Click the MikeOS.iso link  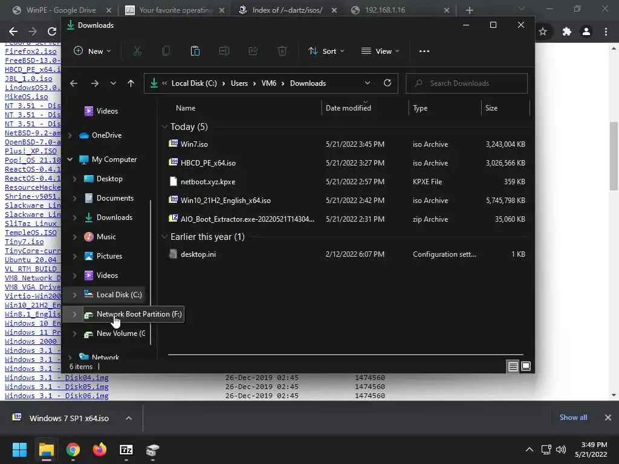click(26, 97)
